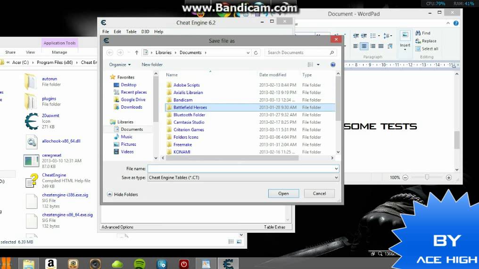Select Application Tools Manage tab in Explorer
The image size is (479, 269).
click(x=59, y=52)
